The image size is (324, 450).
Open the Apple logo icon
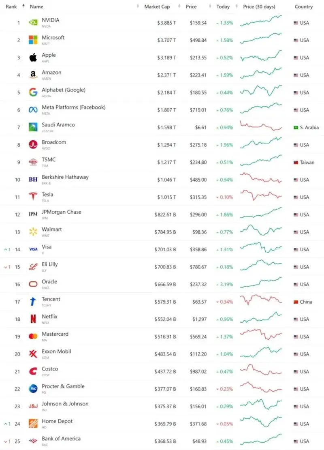33,58
